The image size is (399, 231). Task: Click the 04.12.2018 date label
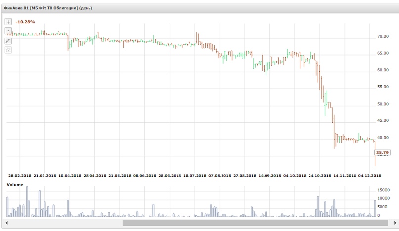(x=369, y=175)
